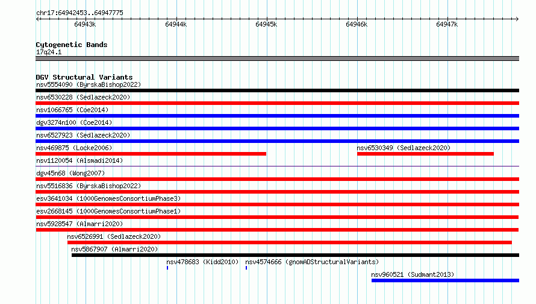Click the DGV Structural Variants track title
The width and height of the screenshot is (536, 304).
pos(84,77)
